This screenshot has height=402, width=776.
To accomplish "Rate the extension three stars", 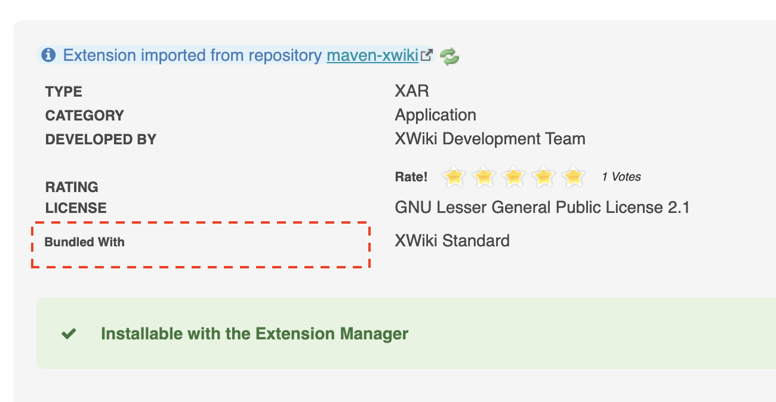I will (514, 177).
